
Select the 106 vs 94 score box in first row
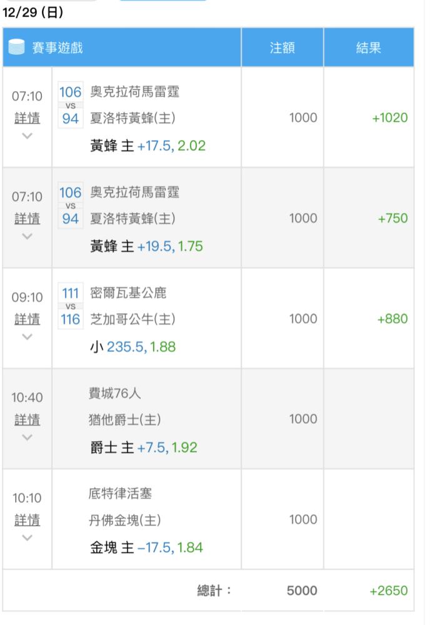[x=71, y=105]
